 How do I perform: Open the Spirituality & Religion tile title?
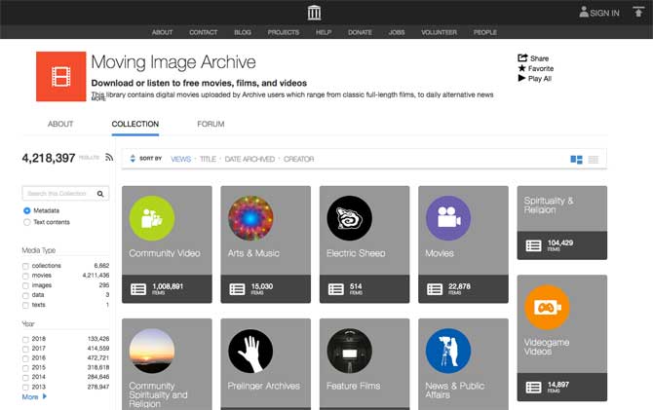(x=549, y=205)
